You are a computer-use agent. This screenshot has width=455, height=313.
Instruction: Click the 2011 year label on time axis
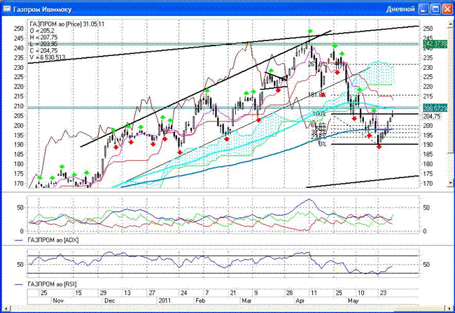coord(164,300)
